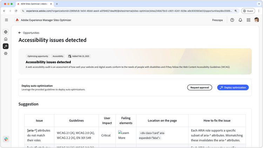
Task: Open a new browser tab with the plus icon
Action: (57, 4)
